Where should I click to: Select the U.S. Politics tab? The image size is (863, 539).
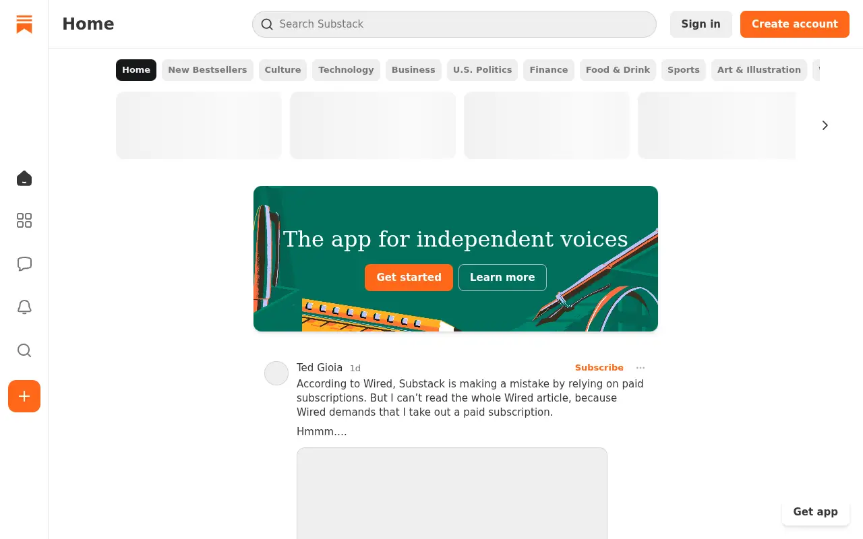pyautogui.click(x=482, y=70)
